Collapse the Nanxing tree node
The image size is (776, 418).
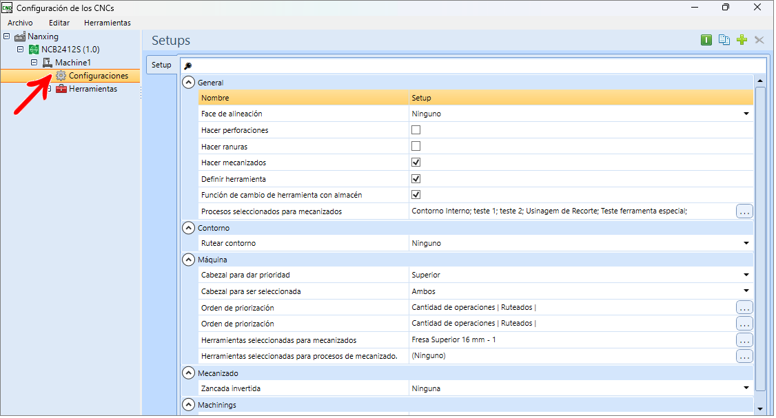[7, 36]
